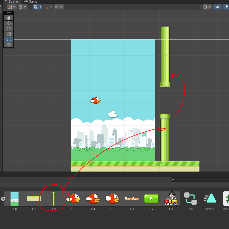Viewport: 229px width, 229px height.
Task: Select the Rotate tool
Action: click(9, 29)
